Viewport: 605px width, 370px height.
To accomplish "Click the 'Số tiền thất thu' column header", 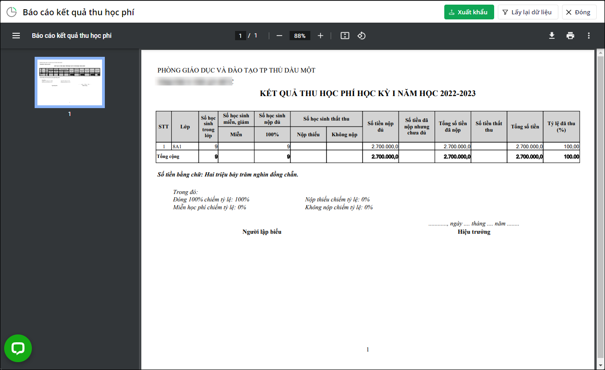I will tap(489, 127).
